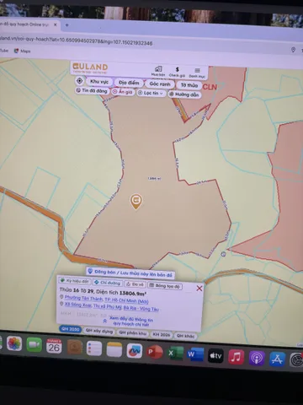Viewport: 303px width, 405px height.
Task: Open Contacts from the Dock
Action: pyautogui.click(x=74, y=348)
